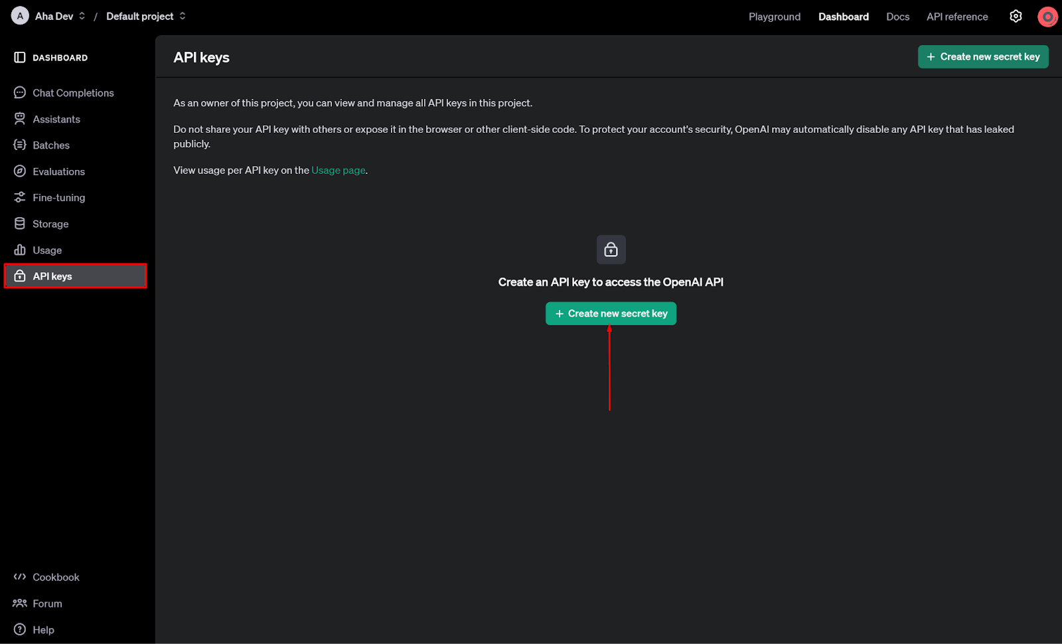Click the Forum people icon
The height and width of the screenshot is (644, 1062).
[x=20, y=603]
